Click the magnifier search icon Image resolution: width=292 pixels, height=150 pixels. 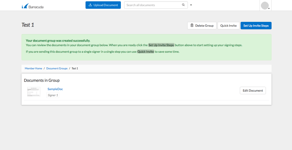point(183,5)
